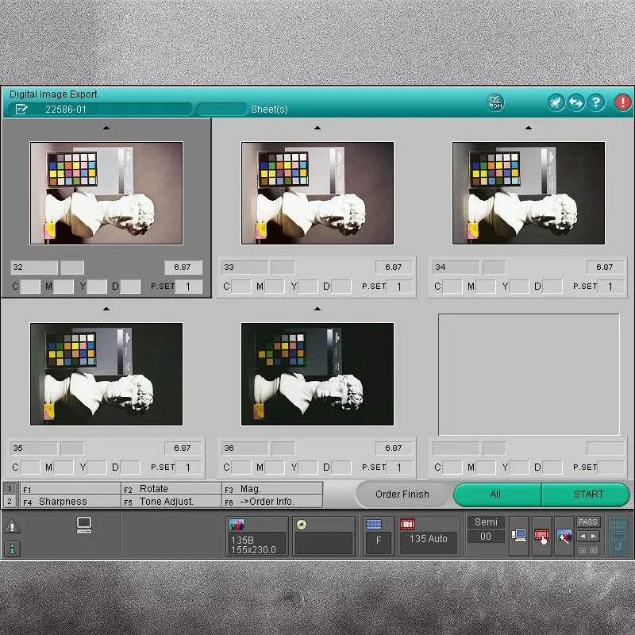Click the up arrow above image 35
The image size is (635, 635).
click(106, 309)
